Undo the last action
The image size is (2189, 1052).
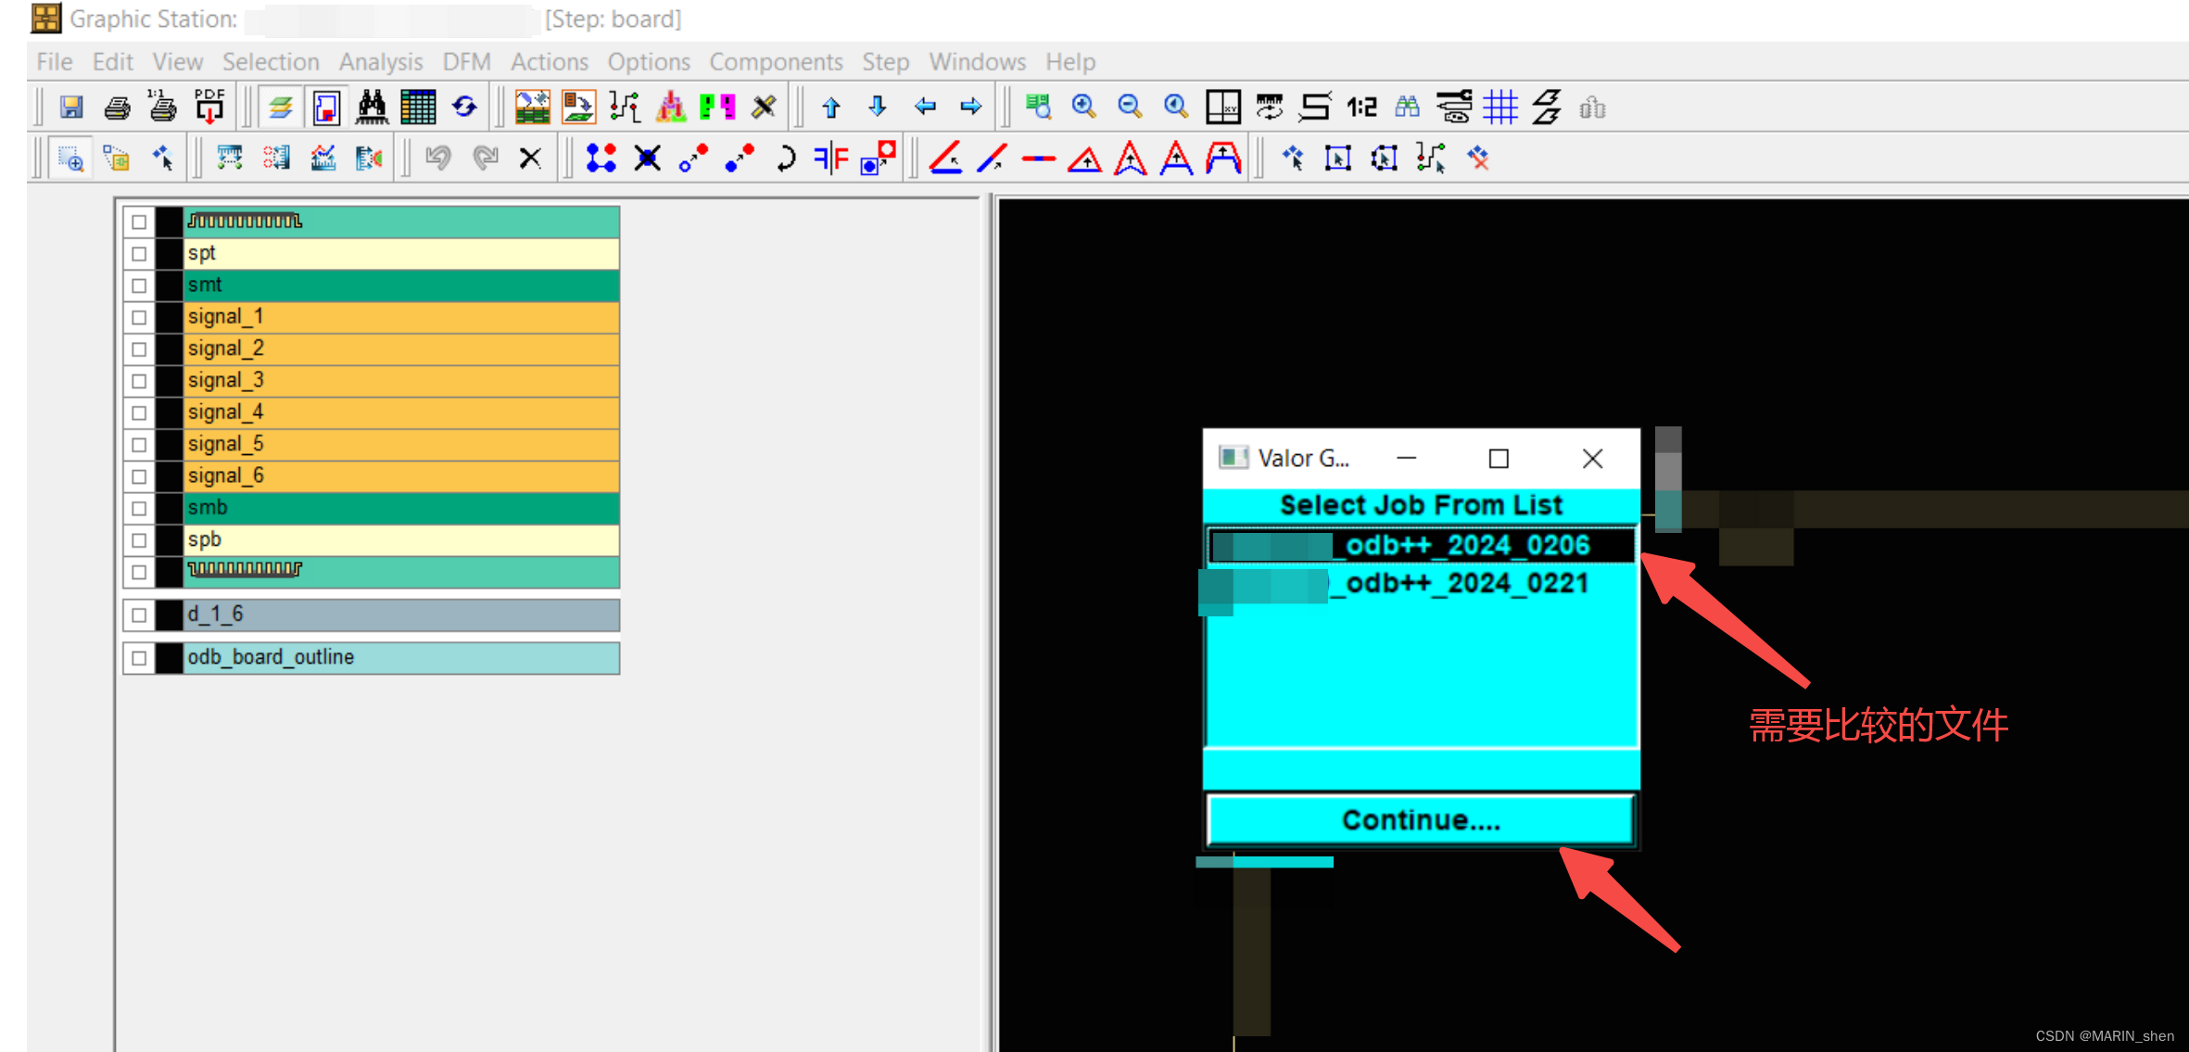[437, 158]
